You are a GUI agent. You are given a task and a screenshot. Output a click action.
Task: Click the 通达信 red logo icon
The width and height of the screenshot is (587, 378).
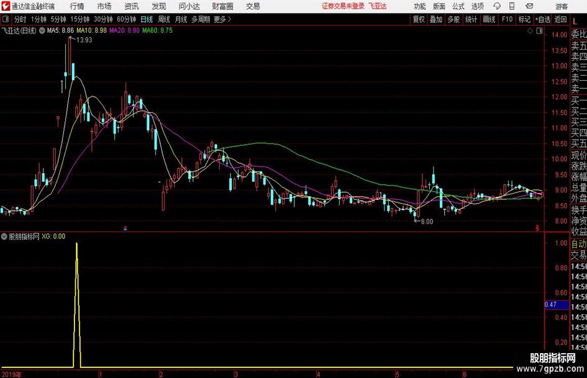[6, 6]
